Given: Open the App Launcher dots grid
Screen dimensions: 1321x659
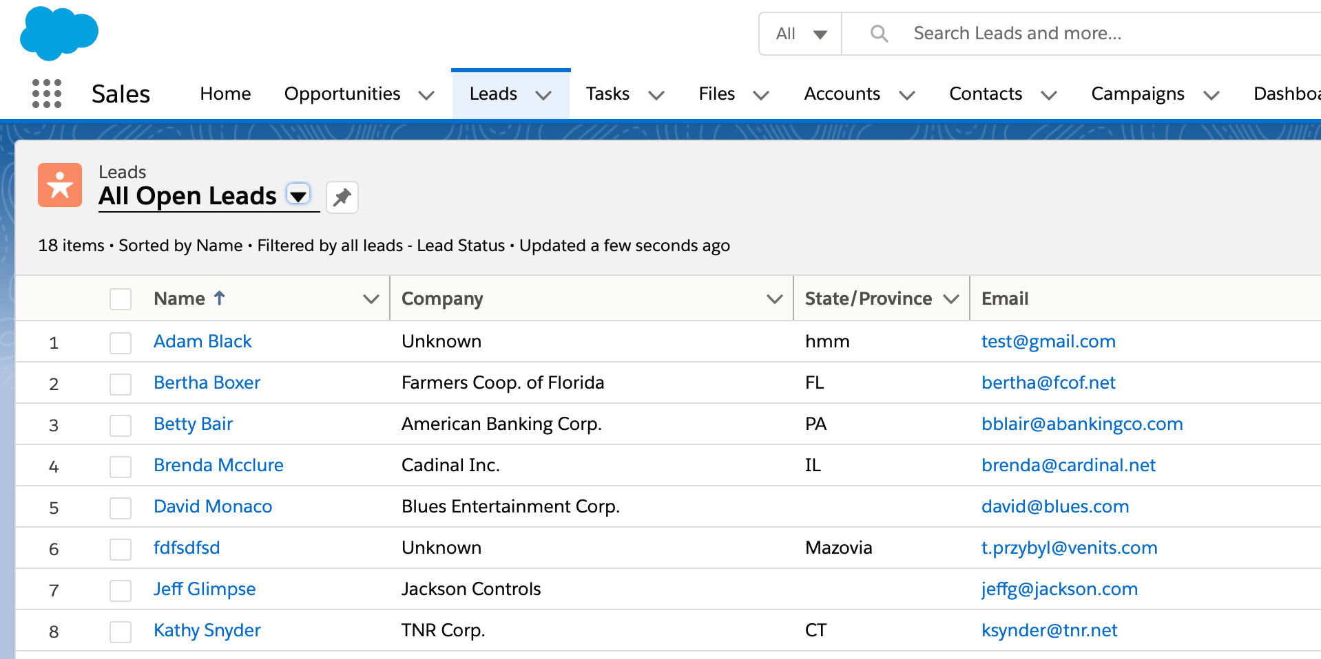Looking at the screenshot, I should 47,94.
